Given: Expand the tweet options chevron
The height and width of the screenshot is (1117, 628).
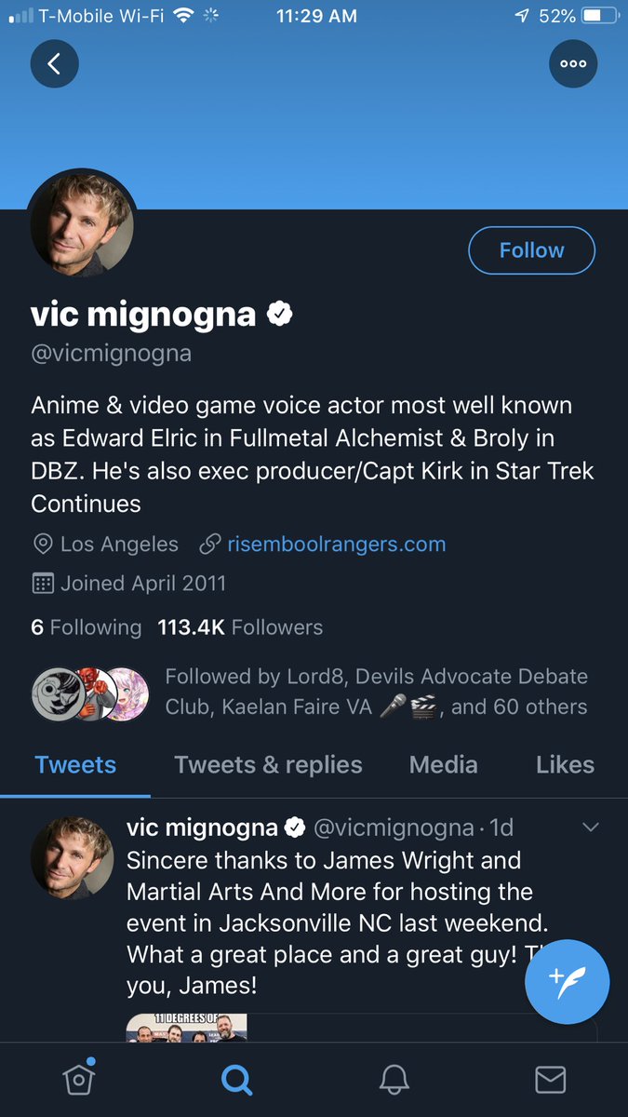Looking at the screenshot, I should click(x=590, y=827).
